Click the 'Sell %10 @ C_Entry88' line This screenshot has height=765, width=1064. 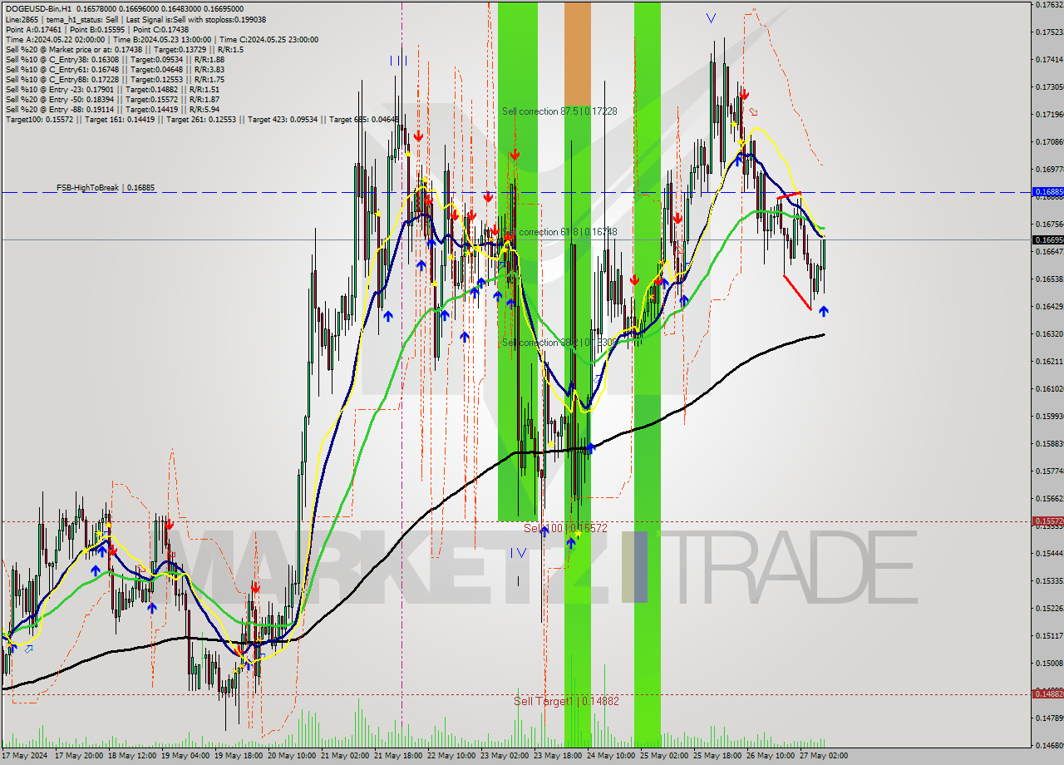point(115,79)
